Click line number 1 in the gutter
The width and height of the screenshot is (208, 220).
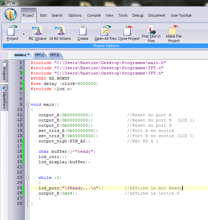tap(21, 62)
